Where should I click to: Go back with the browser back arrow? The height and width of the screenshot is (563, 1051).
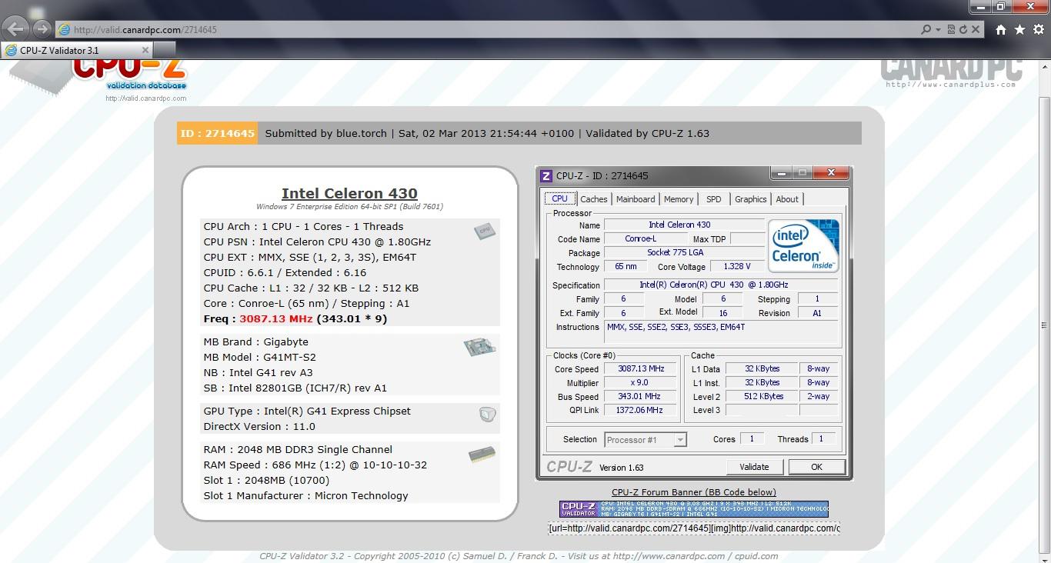click(16, 29)
